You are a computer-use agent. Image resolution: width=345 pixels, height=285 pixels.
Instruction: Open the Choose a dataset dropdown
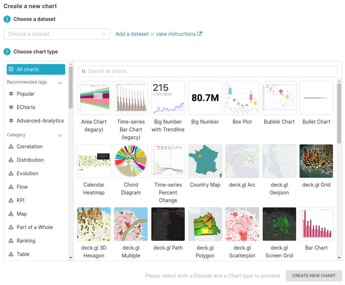click(57, 34)
